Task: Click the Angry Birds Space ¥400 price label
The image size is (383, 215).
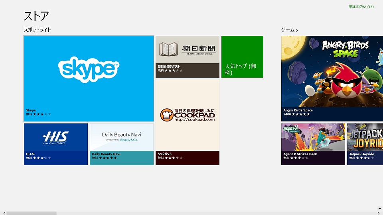Action: [287, 114]
